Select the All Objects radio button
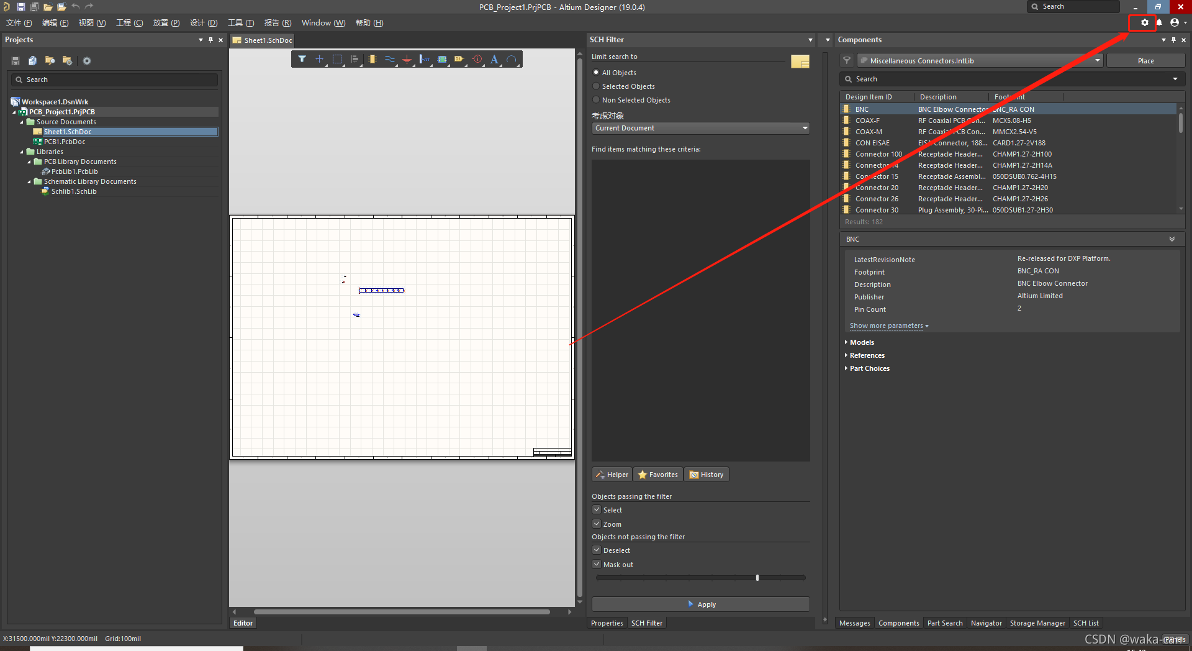 [x=596, y=73]
